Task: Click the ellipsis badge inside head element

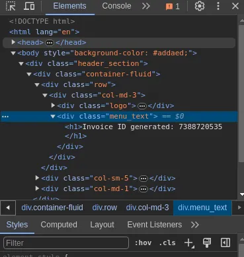Action: (x=50, y=43)
